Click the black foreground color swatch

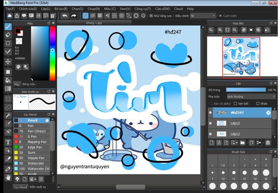point(18,31)
